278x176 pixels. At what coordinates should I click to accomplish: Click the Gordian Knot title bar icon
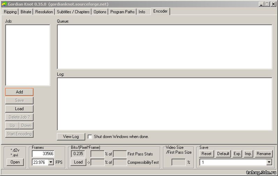click(4, 4)
